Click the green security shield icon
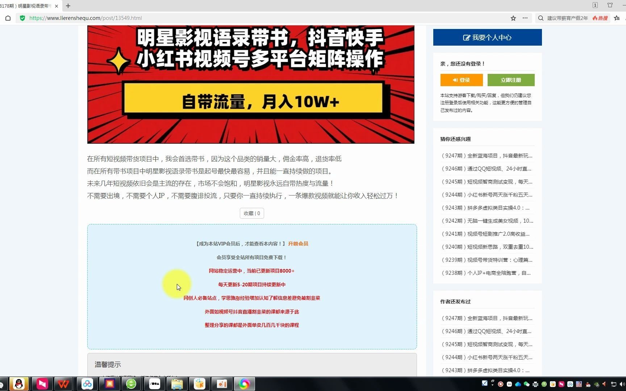The image size is (626, 391). click(x=22, y=18)
